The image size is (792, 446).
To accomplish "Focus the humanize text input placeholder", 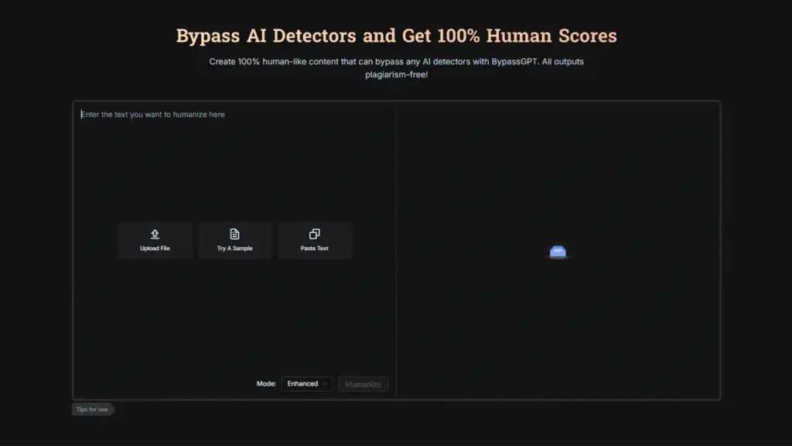I will [x=153, y=115].
